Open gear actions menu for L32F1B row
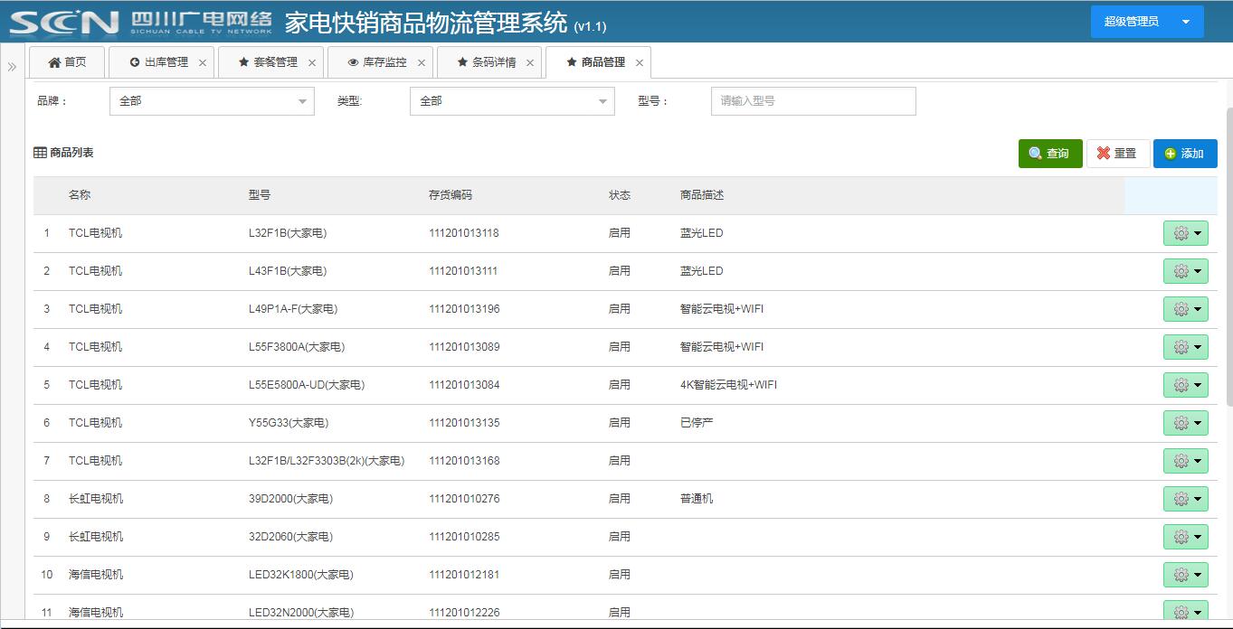The height and width of the screenshot is (629, 1233). coord(1185,233)
